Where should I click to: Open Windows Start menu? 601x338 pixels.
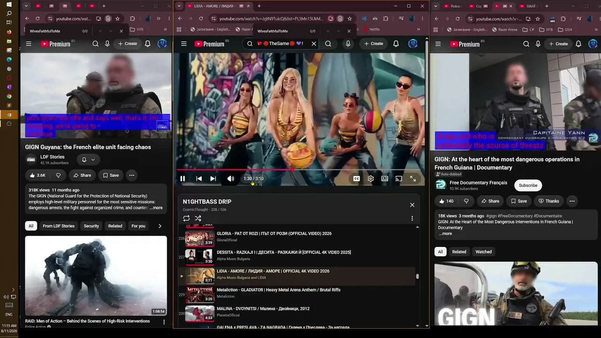point(9,4)
